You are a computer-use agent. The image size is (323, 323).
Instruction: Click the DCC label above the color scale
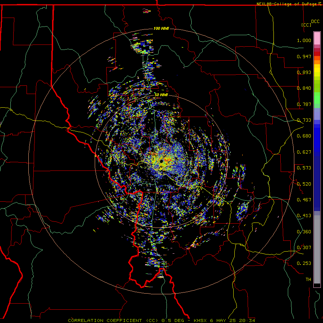click(315, 22)
